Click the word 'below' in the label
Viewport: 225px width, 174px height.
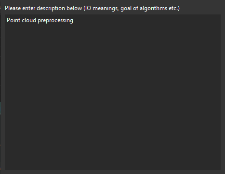pyautogui.click(x=74, y=8)
